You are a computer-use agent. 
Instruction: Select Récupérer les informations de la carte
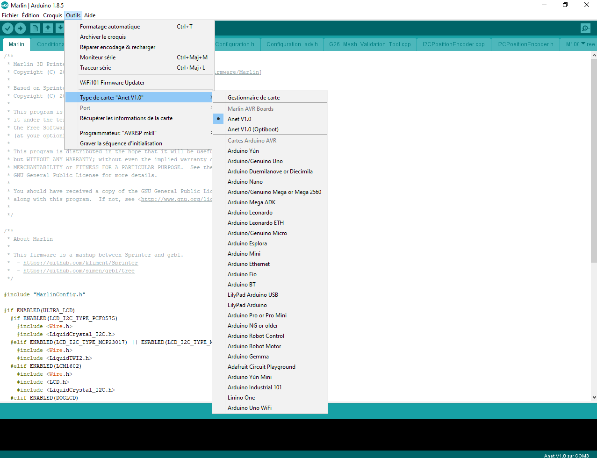tap(139, 118)
